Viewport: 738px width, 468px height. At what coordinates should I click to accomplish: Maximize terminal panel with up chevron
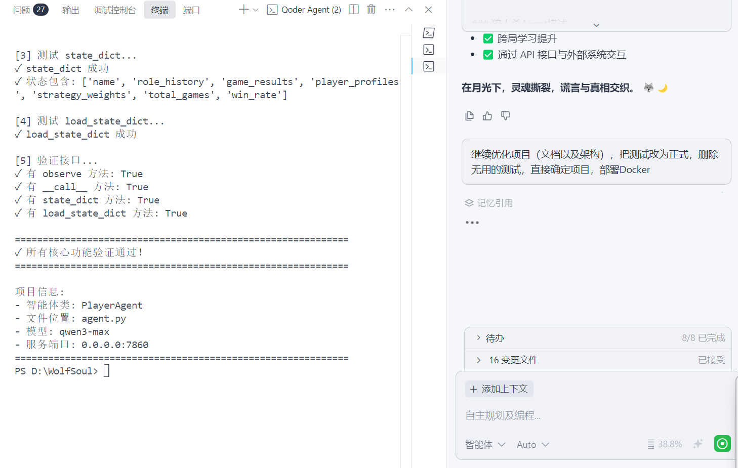(x=409, y=10)
